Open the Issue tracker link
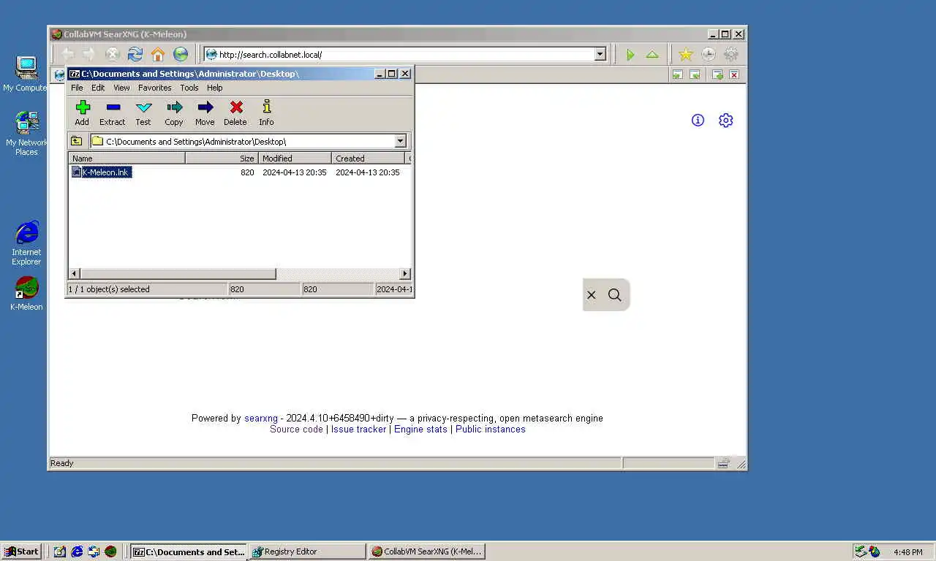Image resolution: width=936 pixels, height=561 pixels. [x=358, y=430]
